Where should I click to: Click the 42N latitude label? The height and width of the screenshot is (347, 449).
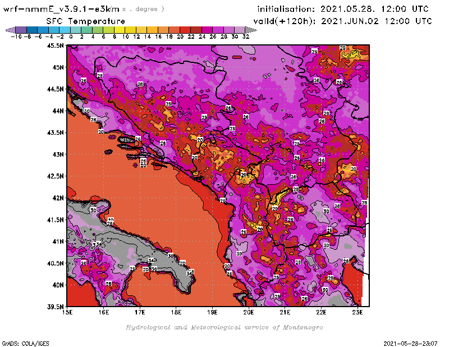pyautogui.click(x=58, y=198)
